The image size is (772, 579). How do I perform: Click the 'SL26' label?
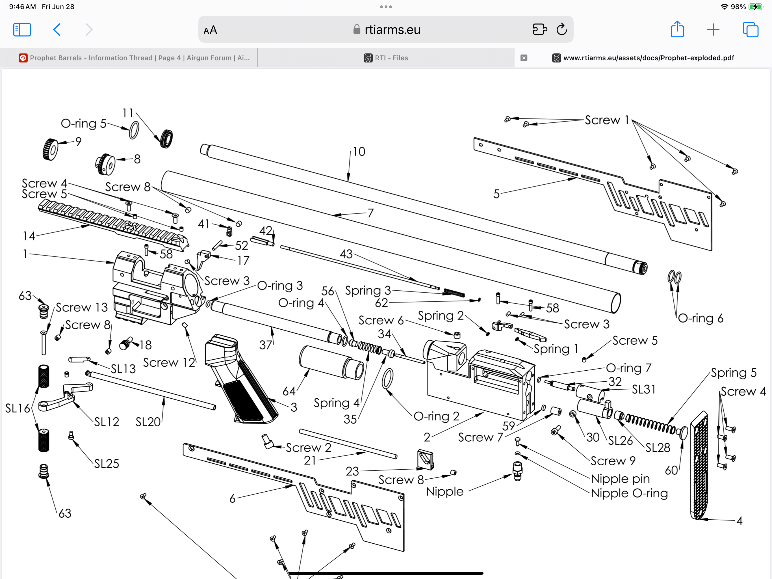pyautogui.click(x=621, y=441)
